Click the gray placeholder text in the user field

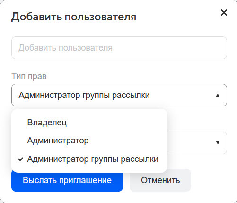65,48
